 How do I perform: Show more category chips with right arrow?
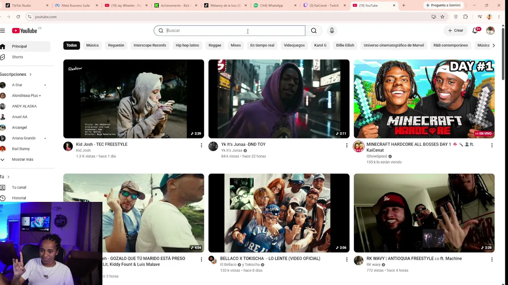coord(493,45)
